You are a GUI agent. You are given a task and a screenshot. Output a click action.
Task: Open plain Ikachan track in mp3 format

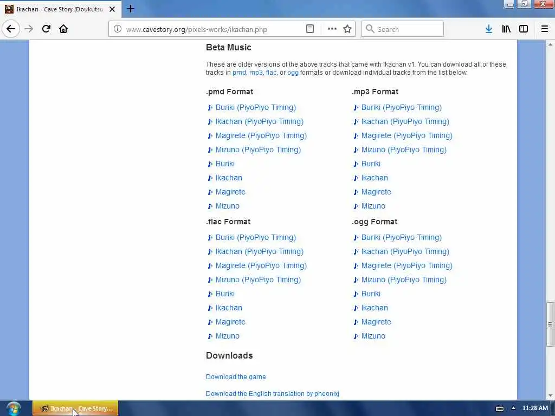click(375, 178)
